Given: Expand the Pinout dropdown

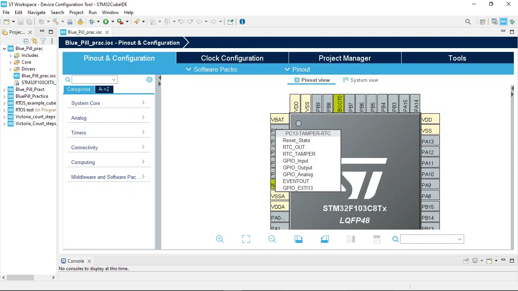Looking at the screenshot, I should pyautogui.click(x=297, y=69).
